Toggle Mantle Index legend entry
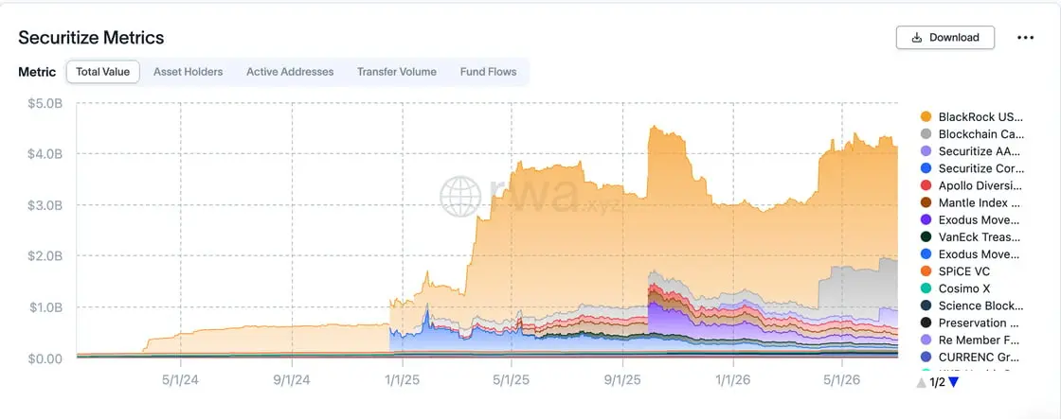This screenshot has height=419, width=1061. [972, 202]
